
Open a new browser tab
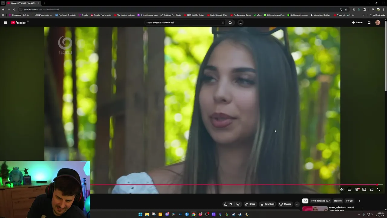tap(44, 3)
